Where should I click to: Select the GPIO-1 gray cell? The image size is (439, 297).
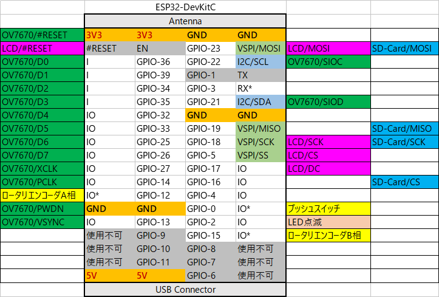tap(211, 75)
